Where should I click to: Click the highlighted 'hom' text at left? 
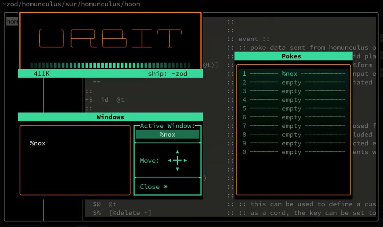pos(12,21)
